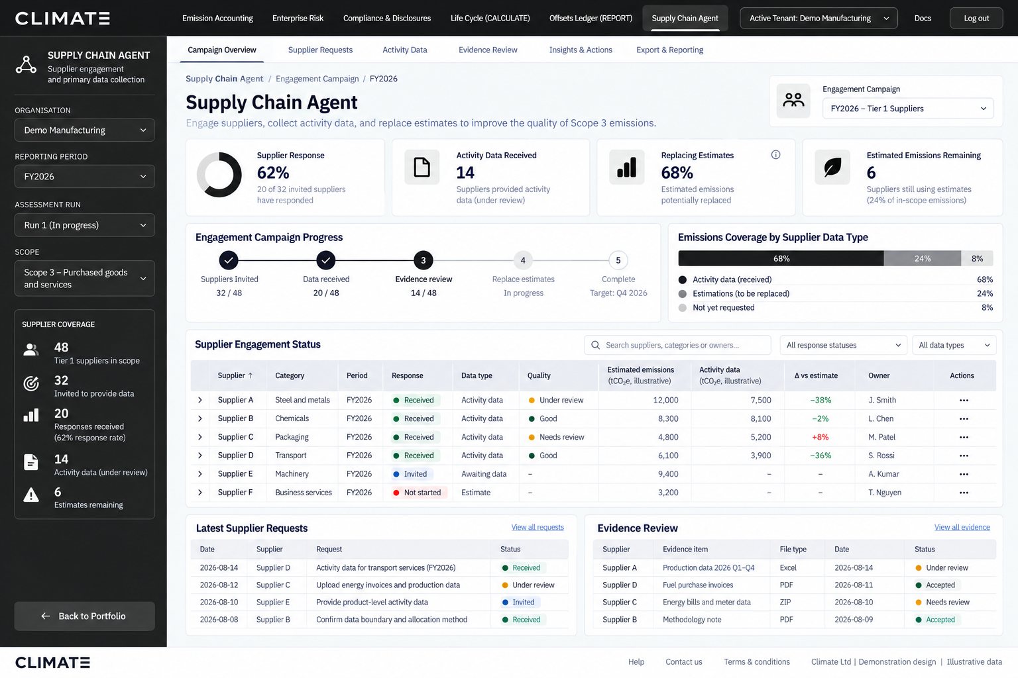Open actions menu for Supplier D row
Image resolution: width=1018 pixels, height=678 pixels.
(x=964, y=456)
